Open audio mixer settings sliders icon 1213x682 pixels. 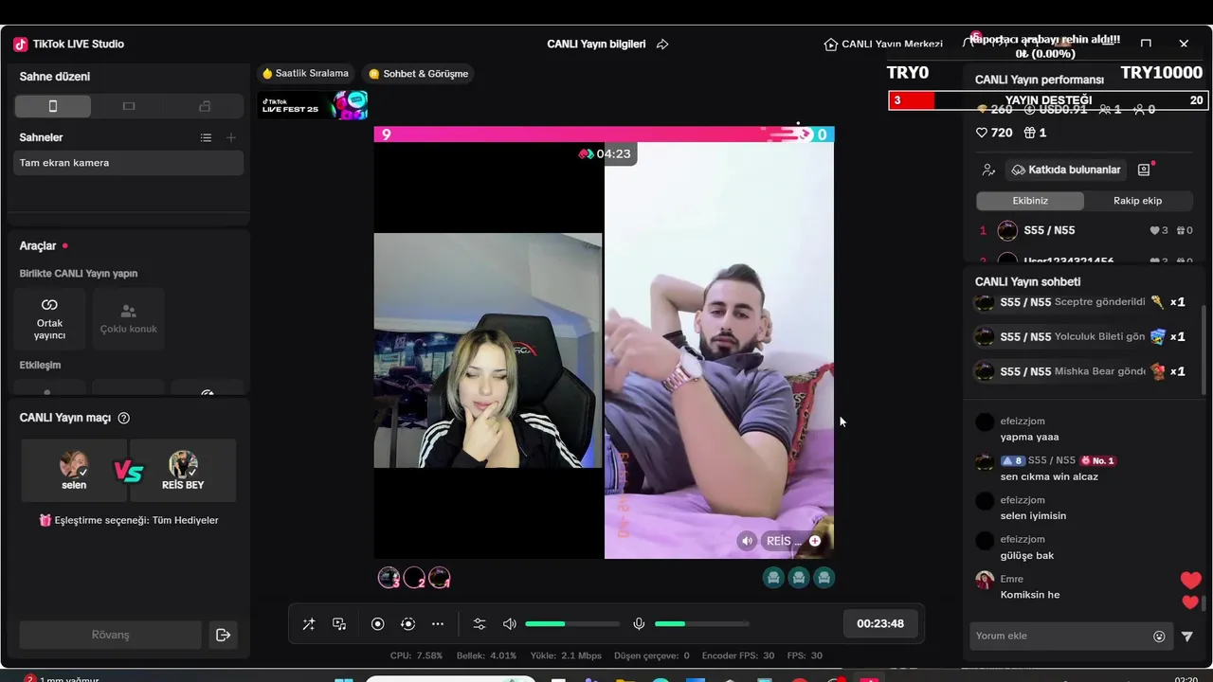(x=480, y=624)
